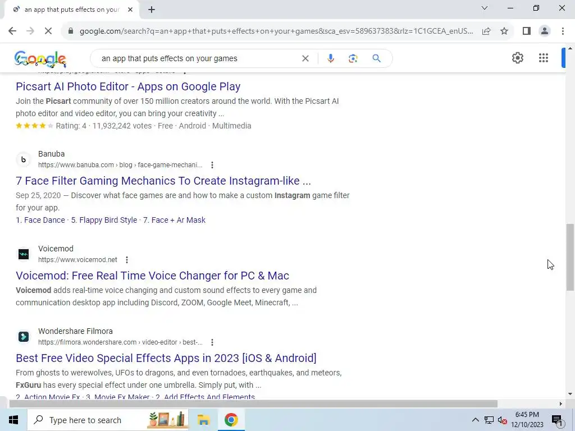This screenshot has height=431, width=575.
Task: Click the horizontal scrollbar thumb
Action: click(253, 404)
